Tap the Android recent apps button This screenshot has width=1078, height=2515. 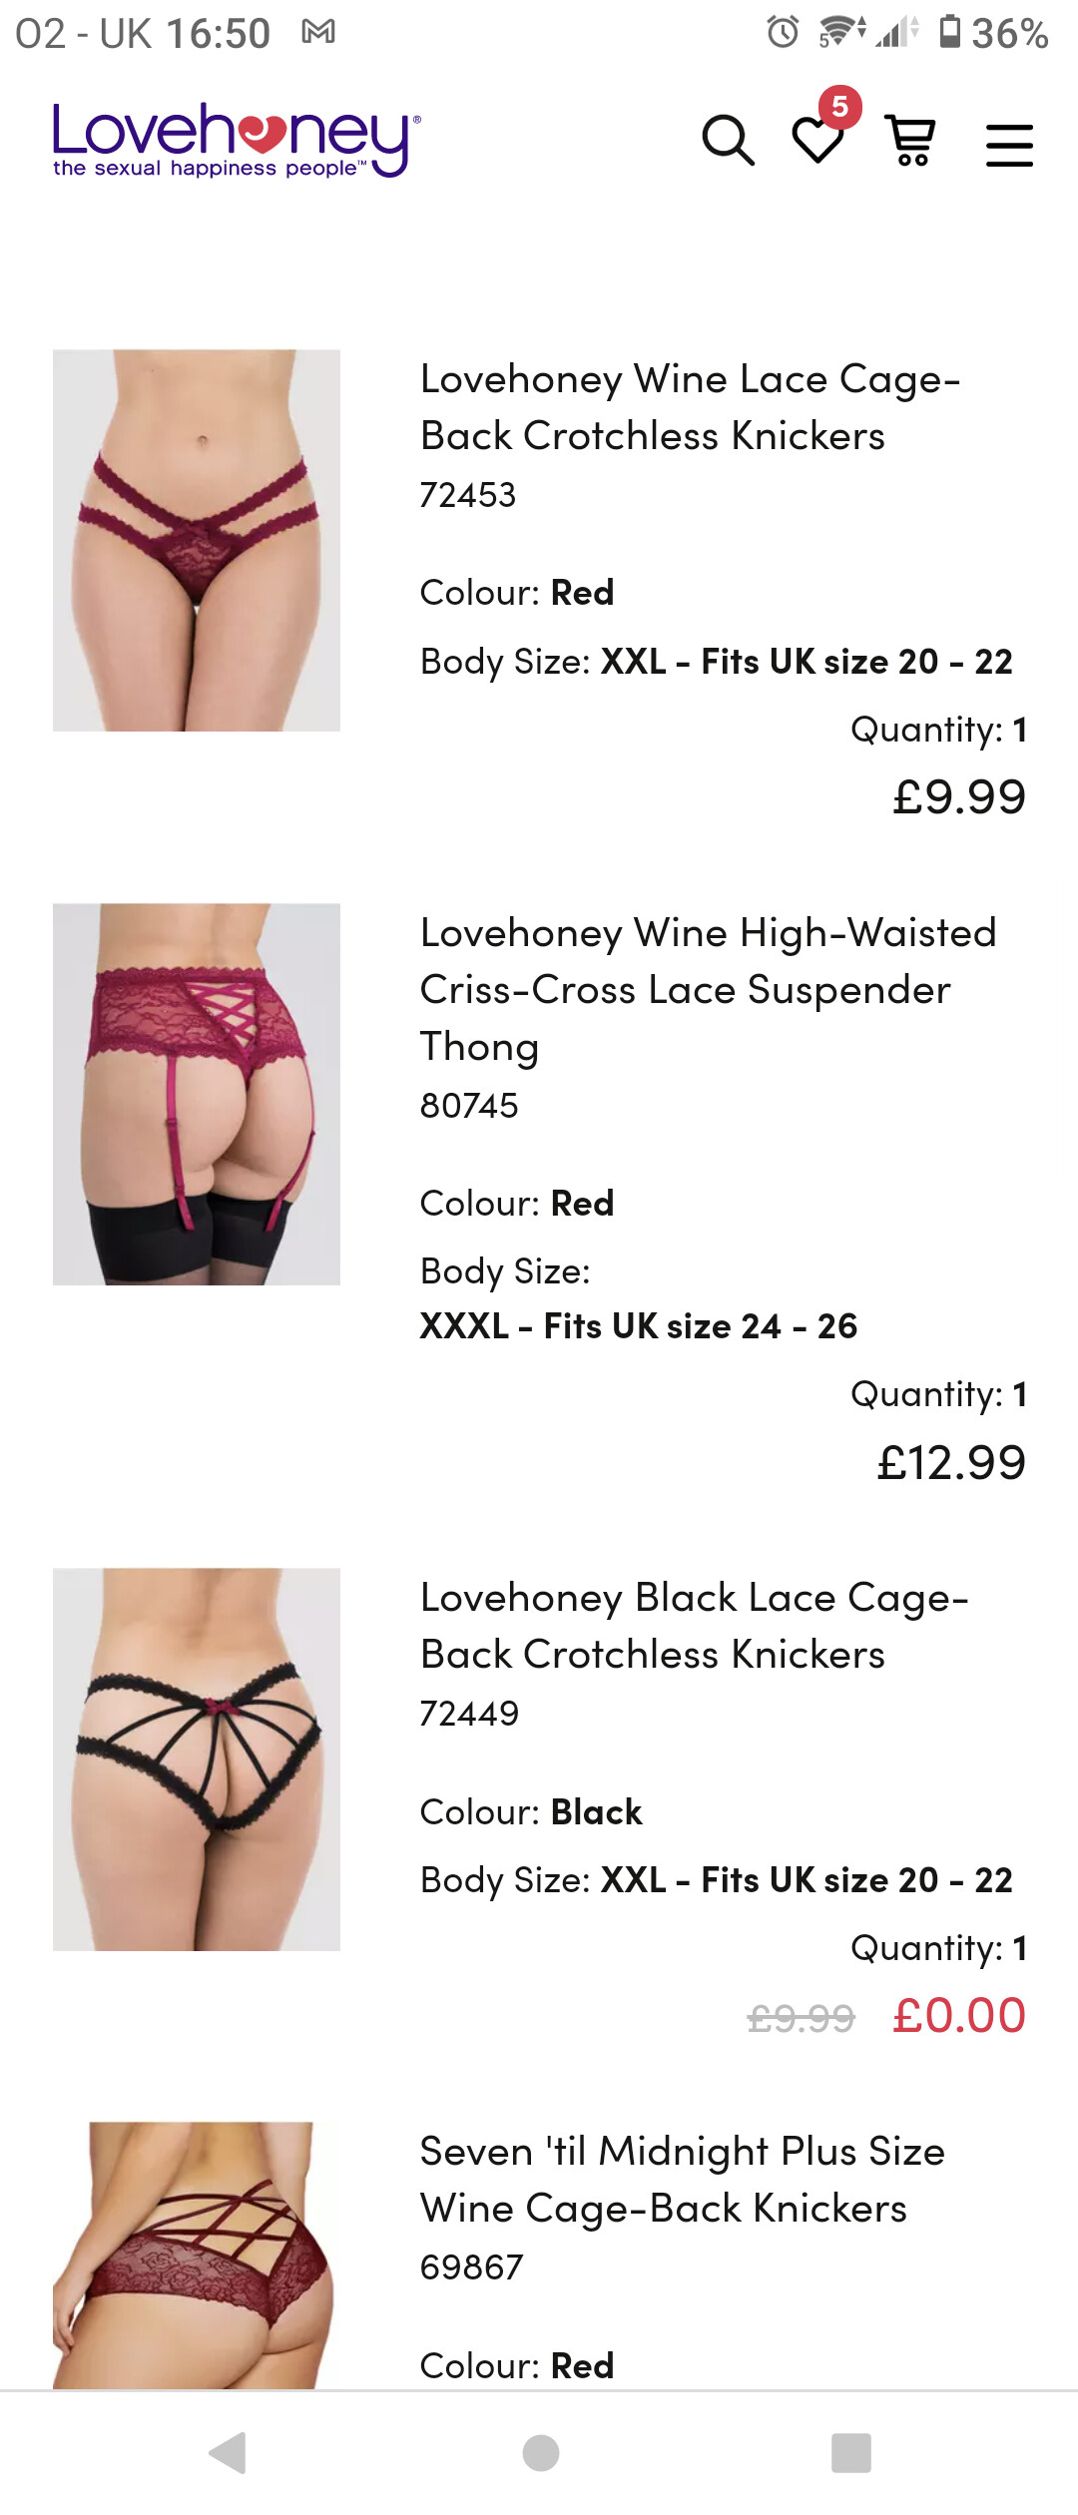[x=850, y=2452]
